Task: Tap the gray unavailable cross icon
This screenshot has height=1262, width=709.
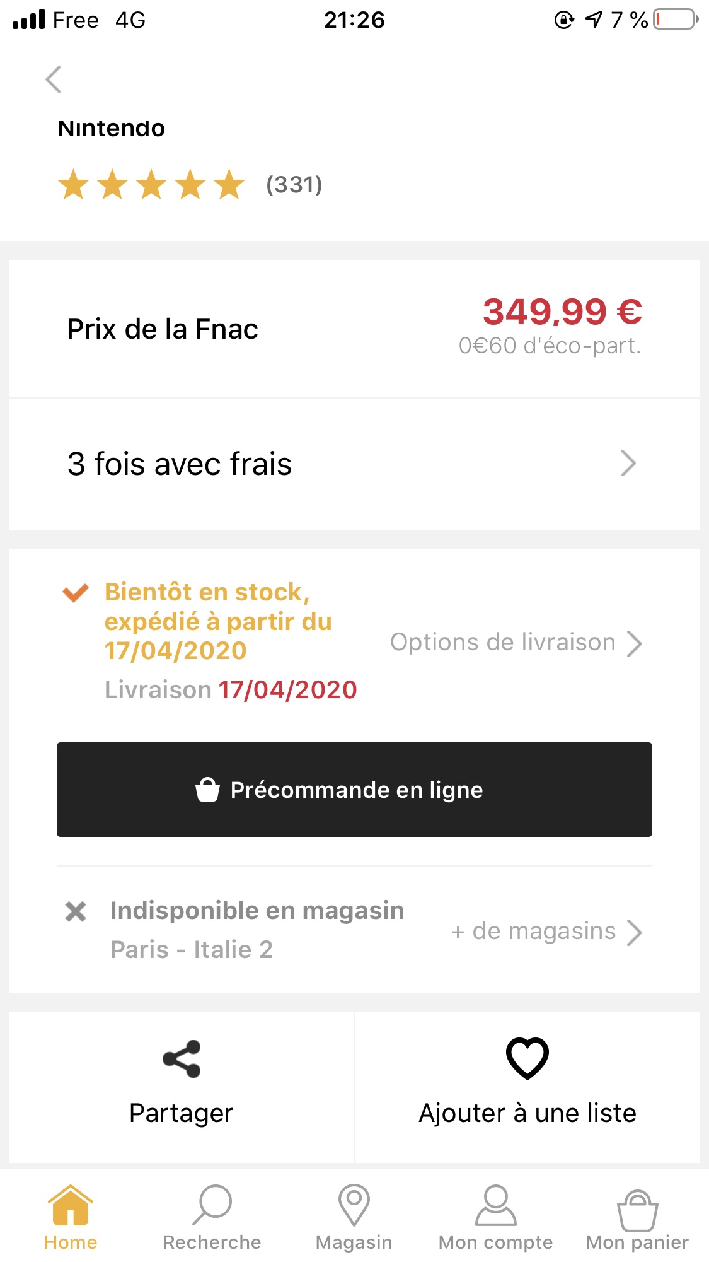Action: tap(76, 911)
